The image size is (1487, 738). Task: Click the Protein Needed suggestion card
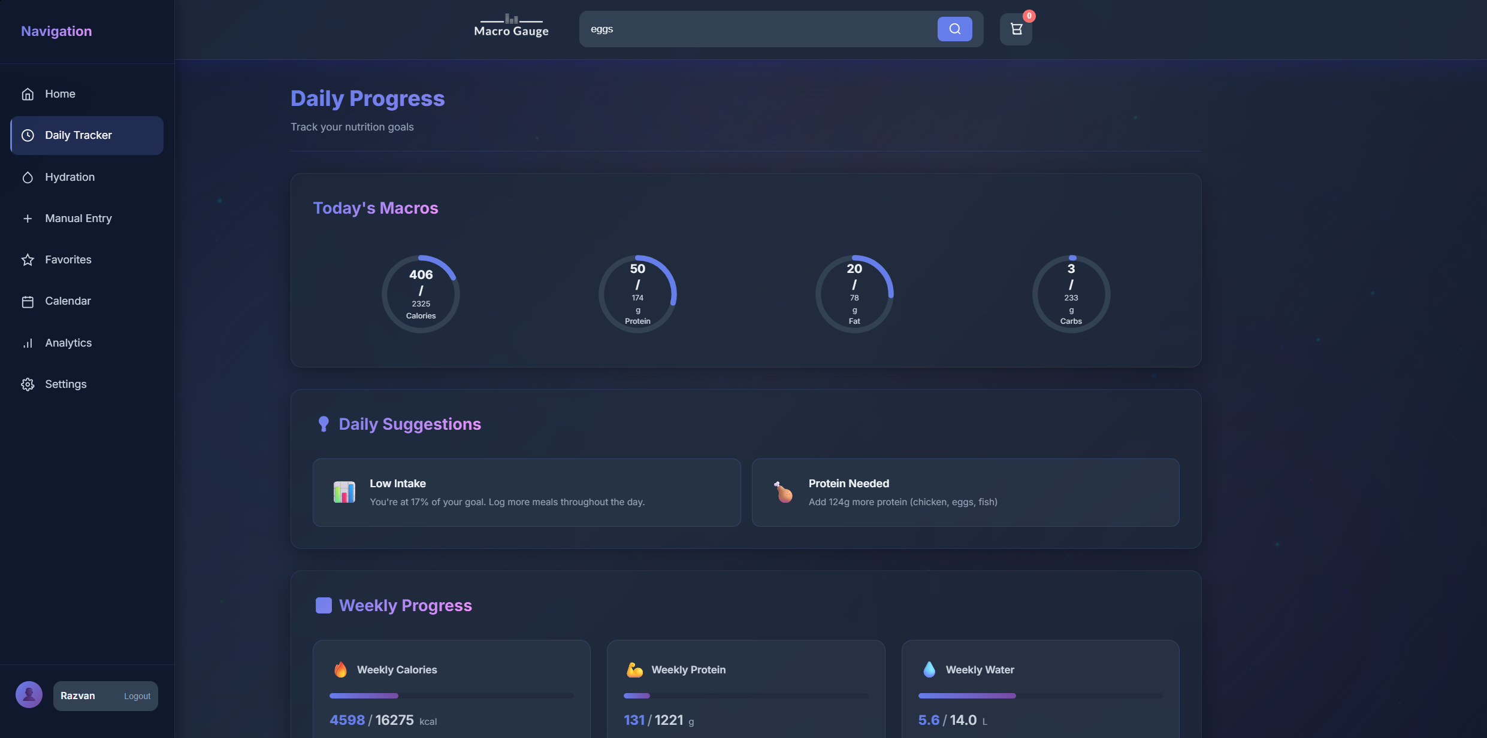click(x=965, y=493)
